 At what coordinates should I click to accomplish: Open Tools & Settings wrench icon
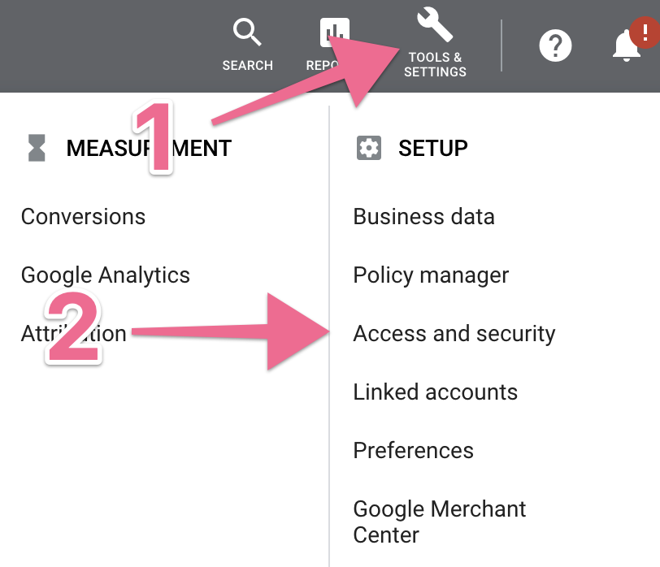click(x=436, y=26)
